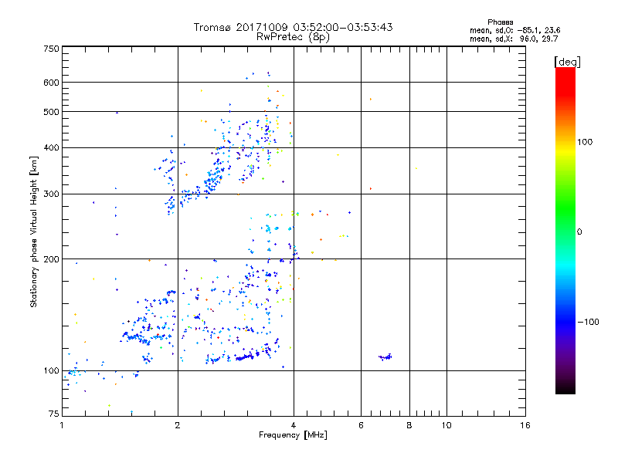Click the '[deg]' colorbar unit label
The height and width of the screenshot is (463, 618).
(x=567, y=62)
